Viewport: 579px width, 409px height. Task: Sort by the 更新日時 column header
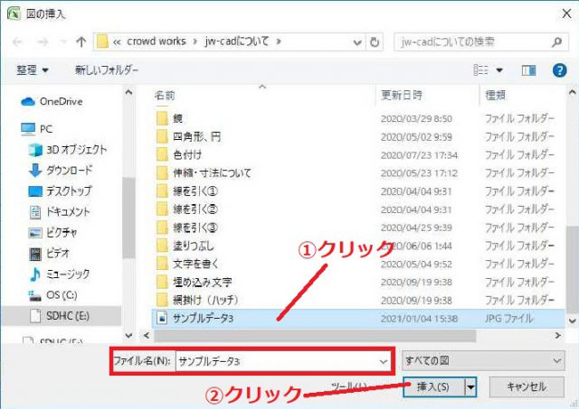[403, 94]
